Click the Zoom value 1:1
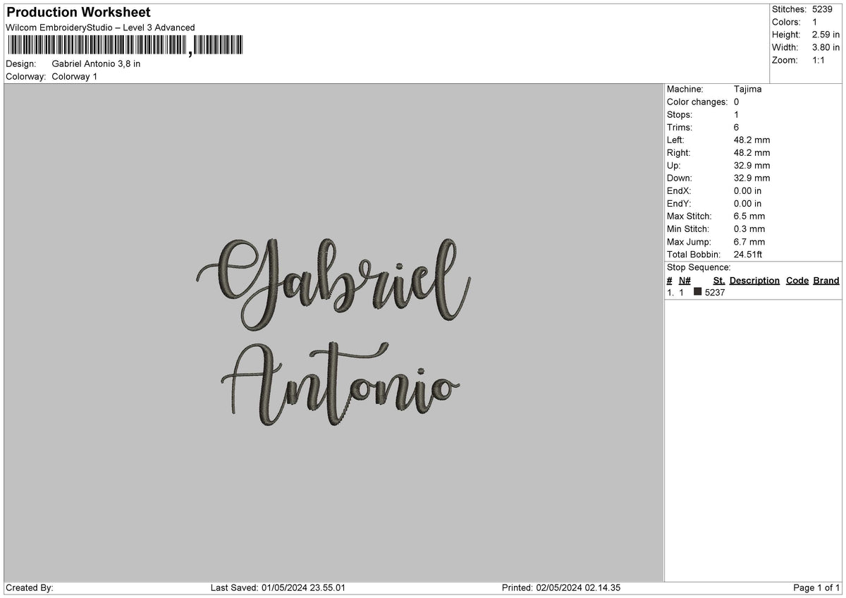The width and height of the screenshot is (846, 598). pyautogui.click(x=819, y=60)
